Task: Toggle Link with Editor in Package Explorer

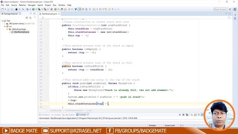Action: point(30,18)
